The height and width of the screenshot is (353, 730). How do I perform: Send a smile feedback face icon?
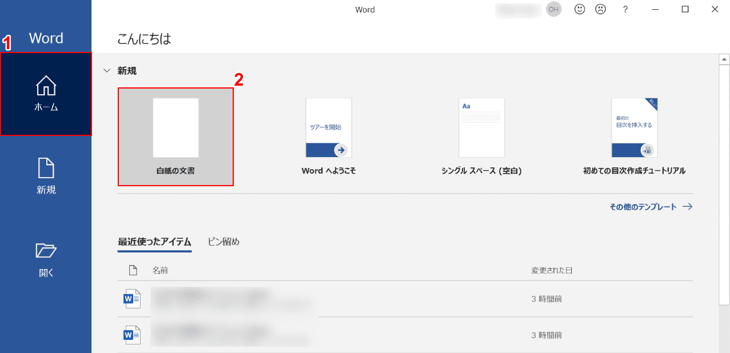coord(580,9)
